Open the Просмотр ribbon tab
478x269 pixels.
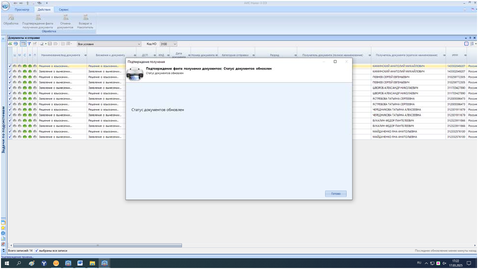tap(22, 10)
